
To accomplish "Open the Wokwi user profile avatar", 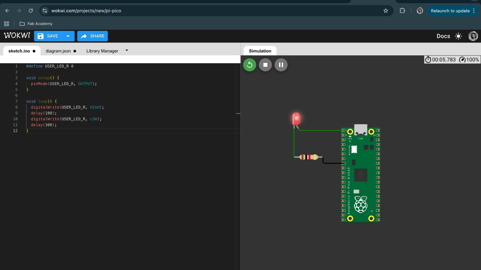I will coord(473,36).
